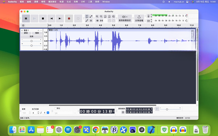Click the Zoom Out magnifier icon
218x136 pixels.
[101, 17]
